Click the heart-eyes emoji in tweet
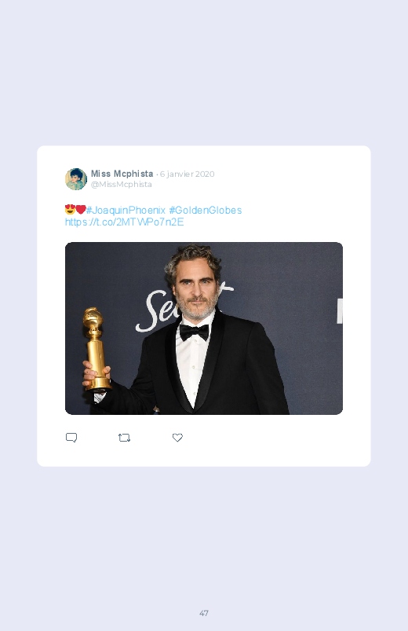The width and height of the screenshot is (408, 631). 70,210
